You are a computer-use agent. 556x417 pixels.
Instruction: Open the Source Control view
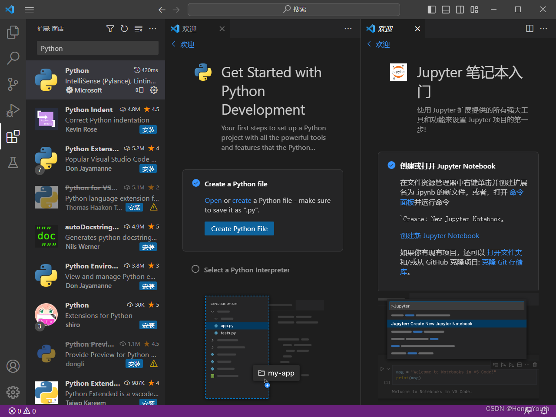click(13, 84)
